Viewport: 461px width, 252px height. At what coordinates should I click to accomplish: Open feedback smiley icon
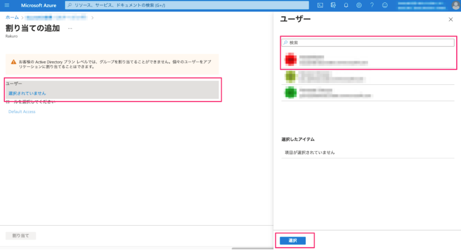tap(385, 5)
